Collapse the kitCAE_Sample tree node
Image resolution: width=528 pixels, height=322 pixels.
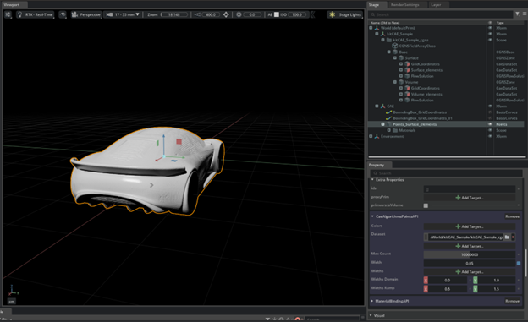point(377,34)
